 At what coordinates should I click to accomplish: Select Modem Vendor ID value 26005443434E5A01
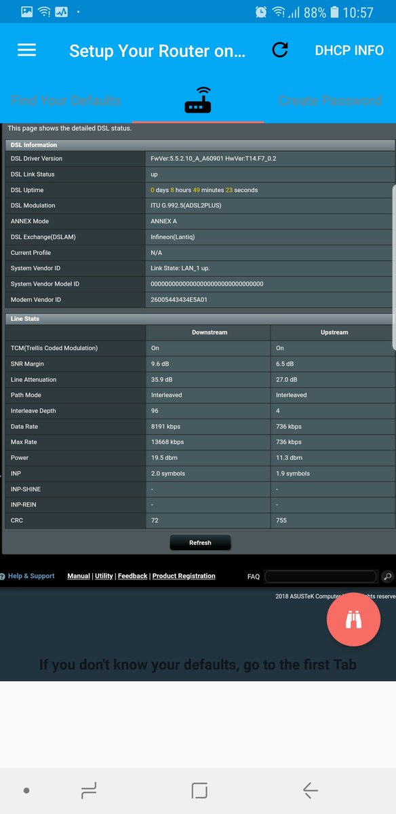[x=179, y=299]
